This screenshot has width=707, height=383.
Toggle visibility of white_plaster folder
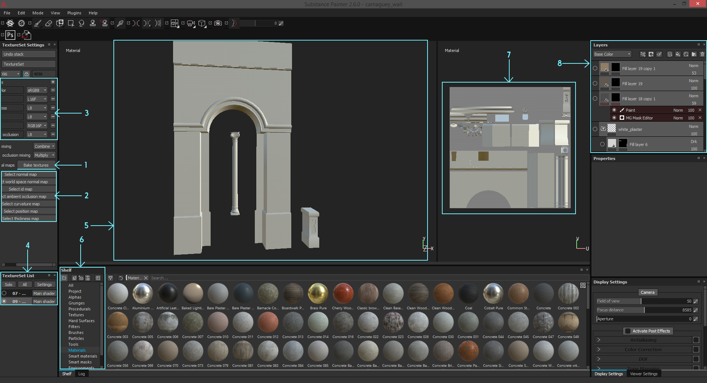coord(595,129)
